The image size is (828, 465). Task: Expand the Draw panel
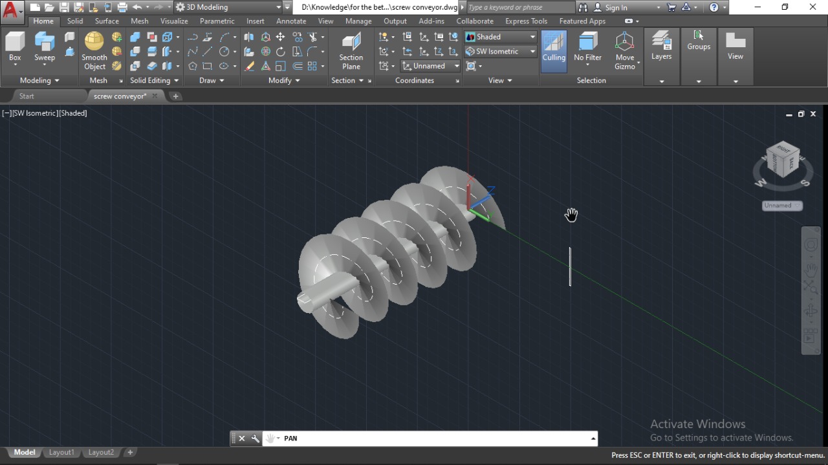[212, 80]
